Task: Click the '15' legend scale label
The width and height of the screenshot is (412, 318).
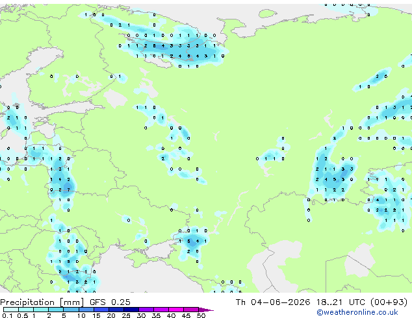Action: [x=96, y=315]
